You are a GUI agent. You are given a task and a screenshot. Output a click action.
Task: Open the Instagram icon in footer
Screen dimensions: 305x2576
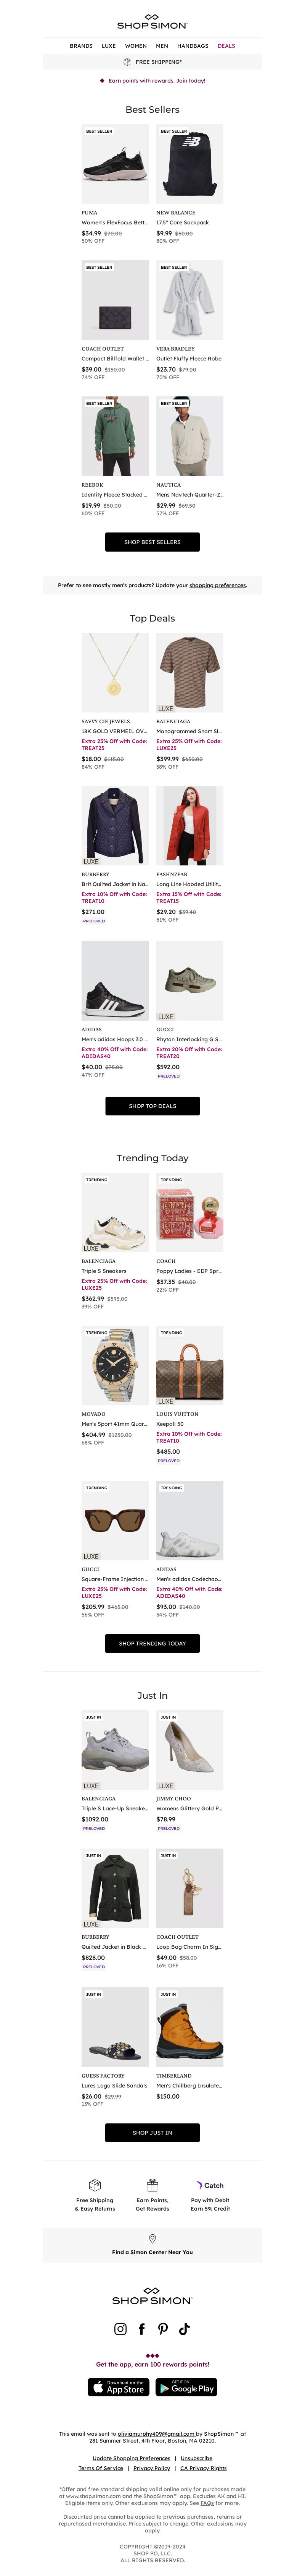tap(120, 2329)
